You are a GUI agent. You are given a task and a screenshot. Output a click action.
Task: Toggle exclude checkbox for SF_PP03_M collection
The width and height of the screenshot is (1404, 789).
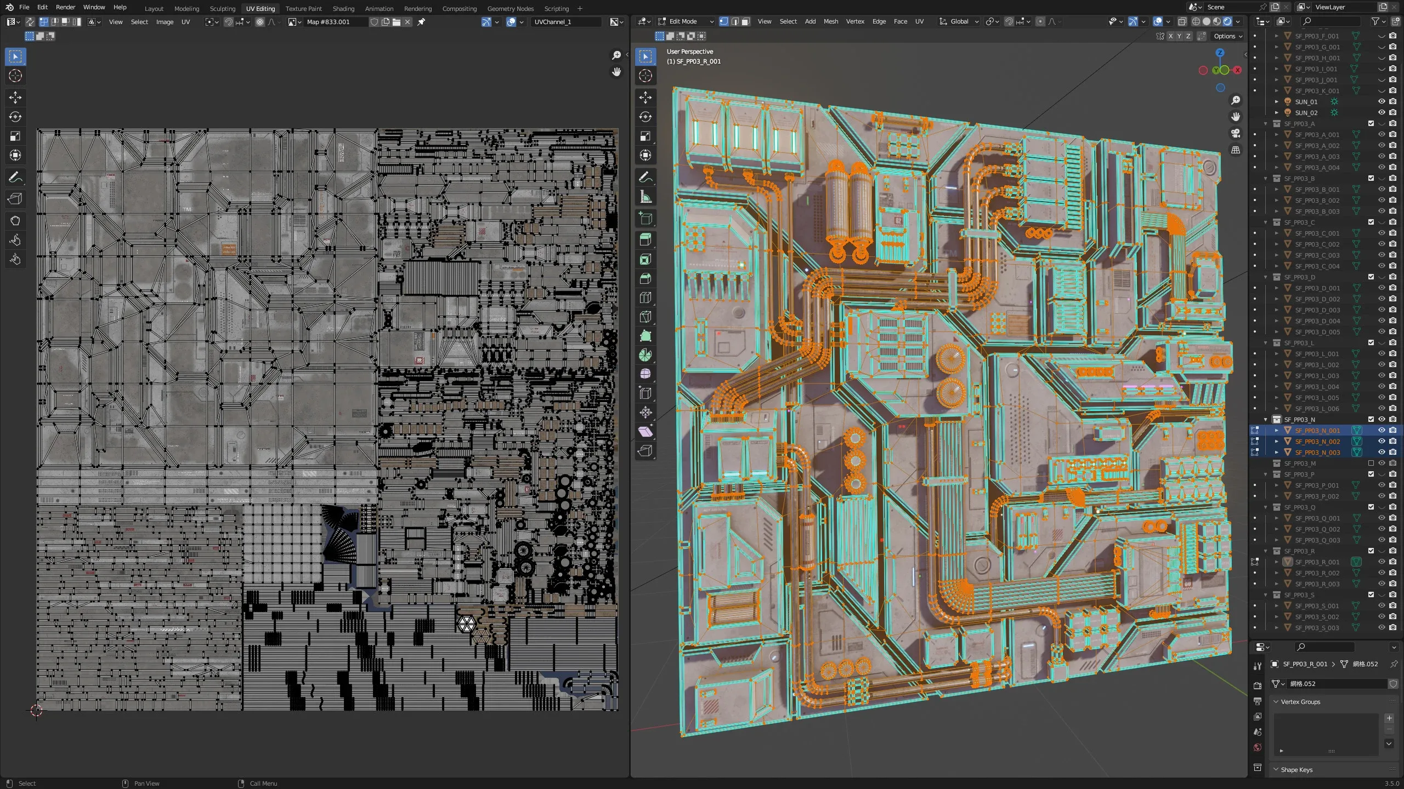1371,463
